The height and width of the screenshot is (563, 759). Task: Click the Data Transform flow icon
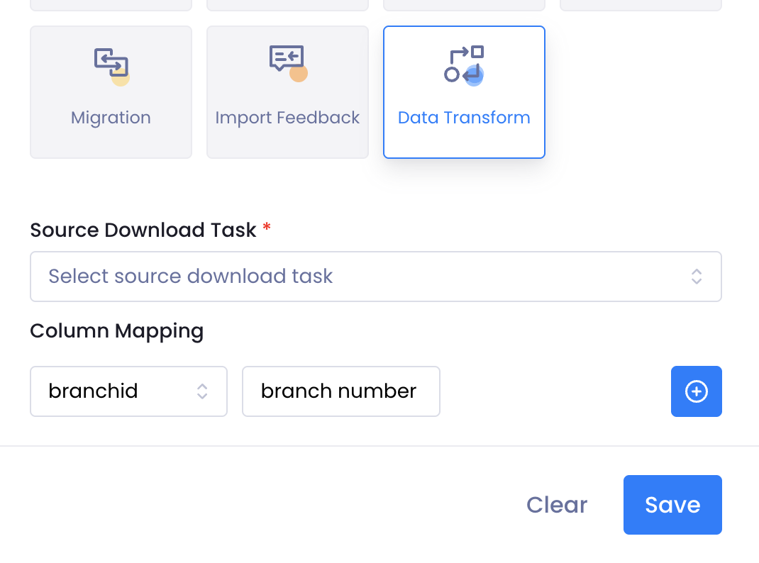click(x=464, y=64)
